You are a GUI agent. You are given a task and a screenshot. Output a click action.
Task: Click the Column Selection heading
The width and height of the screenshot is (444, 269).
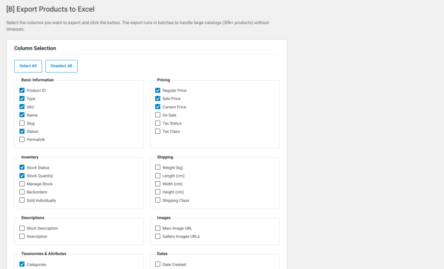pos(35,48)
